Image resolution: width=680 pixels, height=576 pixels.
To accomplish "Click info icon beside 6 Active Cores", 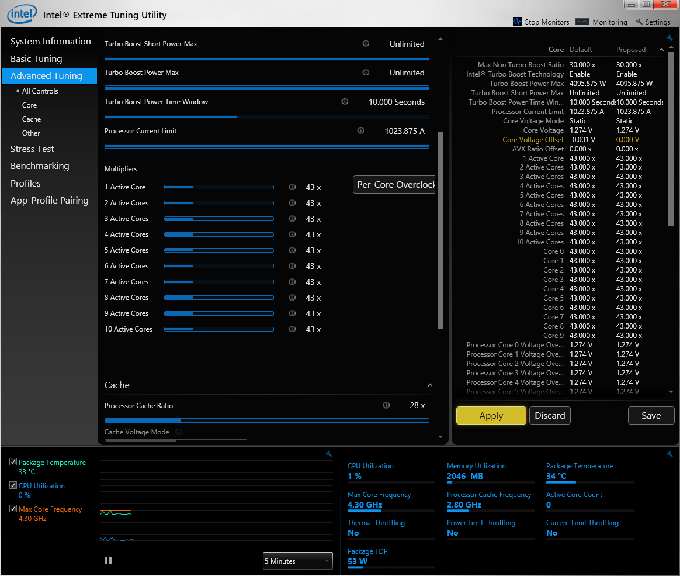I will click(x=292, y=265).
